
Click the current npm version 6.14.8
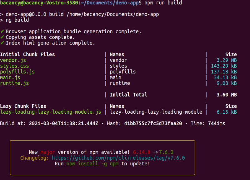click(142, 152)
